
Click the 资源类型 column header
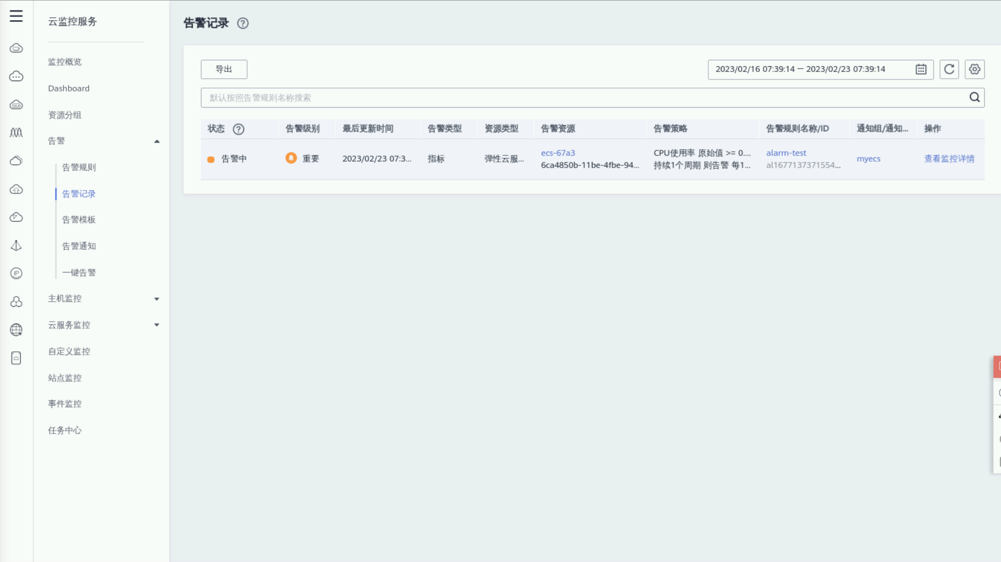click(501, 128)
